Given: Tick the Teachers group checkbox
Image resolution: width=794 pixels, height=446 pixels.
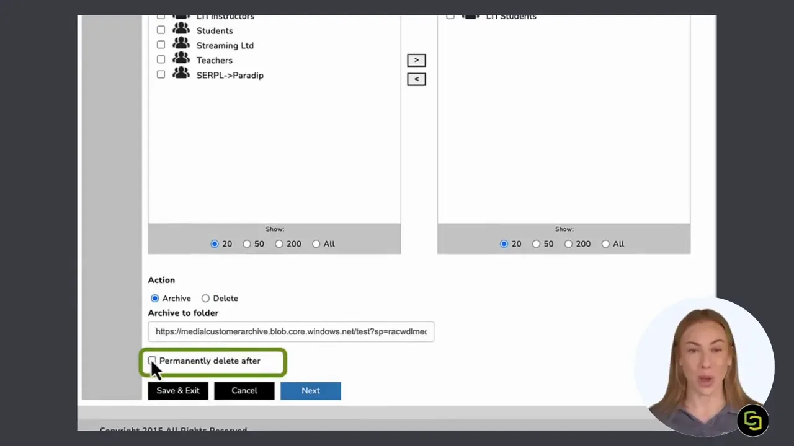Looking at the screenshot, I should tap(161, 59).
